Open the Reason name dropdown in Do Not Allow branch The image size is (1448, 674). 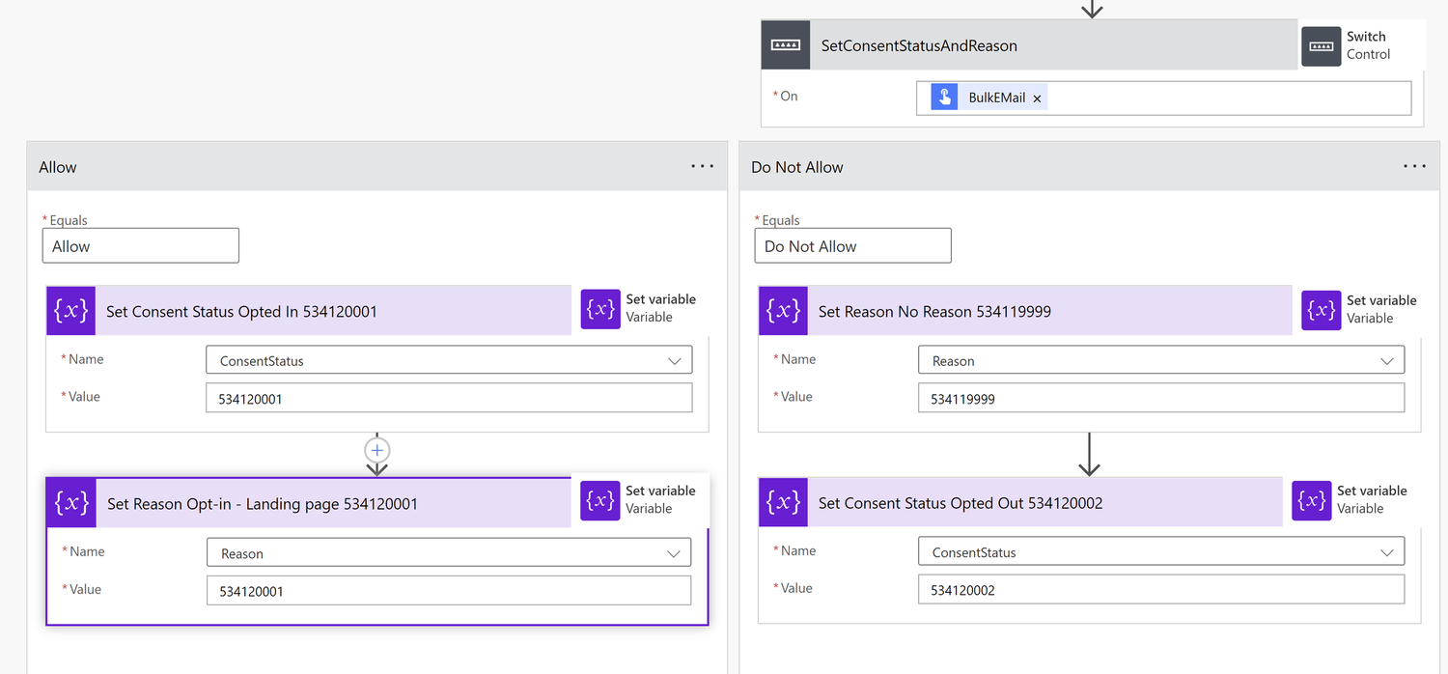(1387, 359)
